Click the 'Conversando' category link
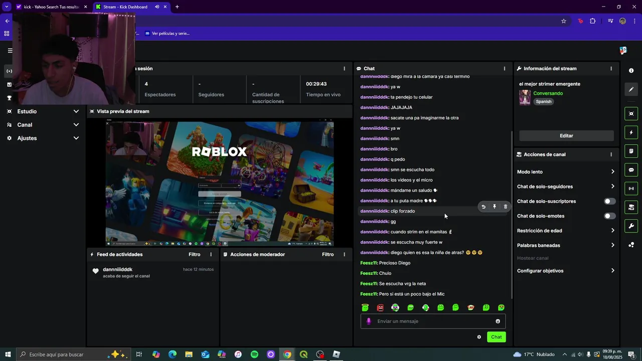The height and width of the screenshot is (361, 642). point(548,93)
